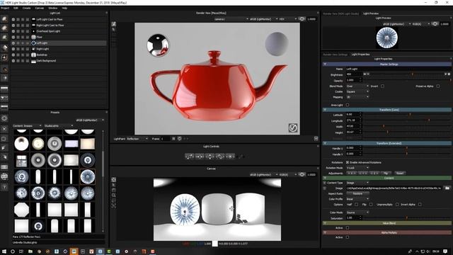
Task: Enable the Area Light checkbox
Action: click(348, 105)
